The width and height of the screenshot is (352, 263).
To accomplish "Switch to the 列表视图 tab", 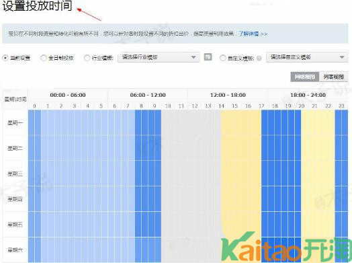I will point(333,77).
